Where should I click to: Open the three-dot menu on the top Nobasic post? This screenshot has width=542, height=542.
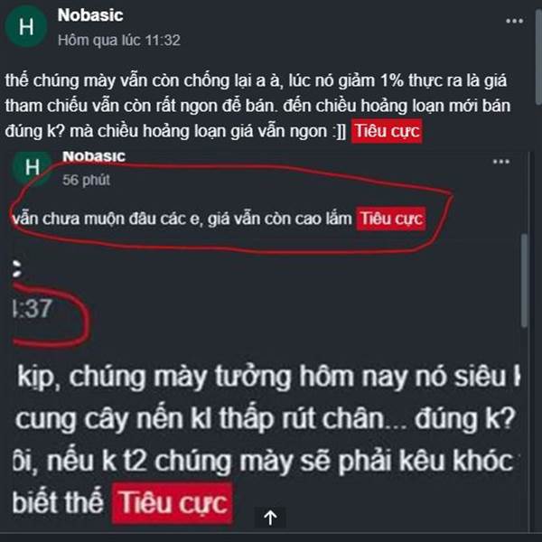click(514, 21)
